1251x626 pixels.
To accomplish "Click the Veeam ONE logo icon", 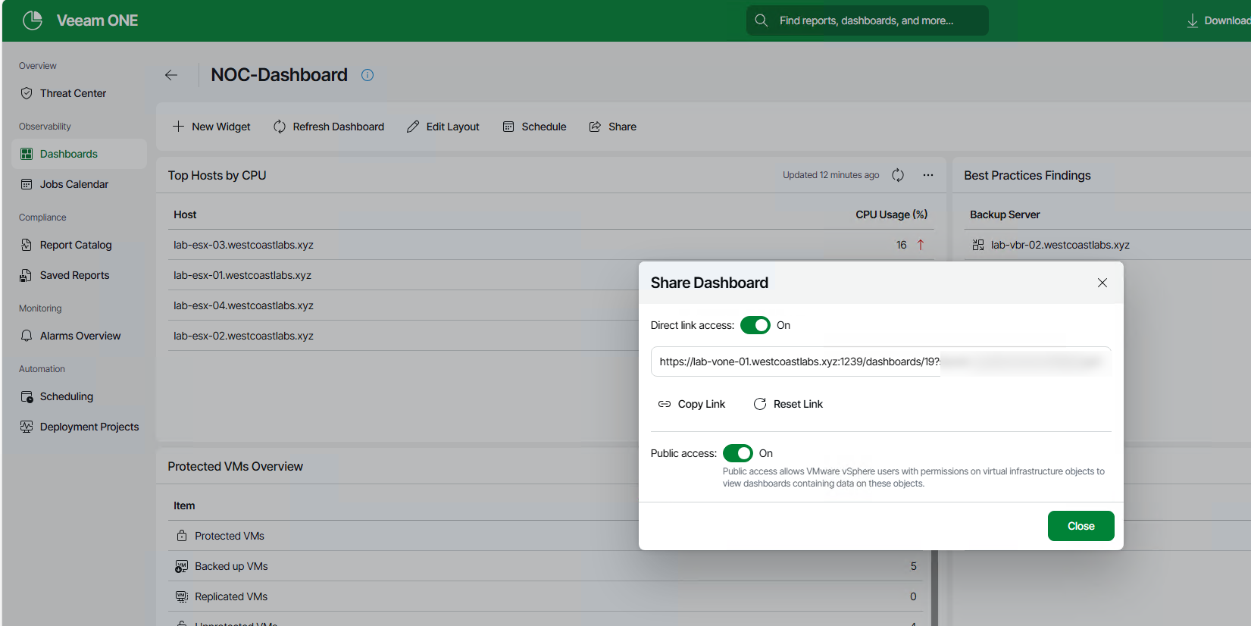I will coord(33,20).
